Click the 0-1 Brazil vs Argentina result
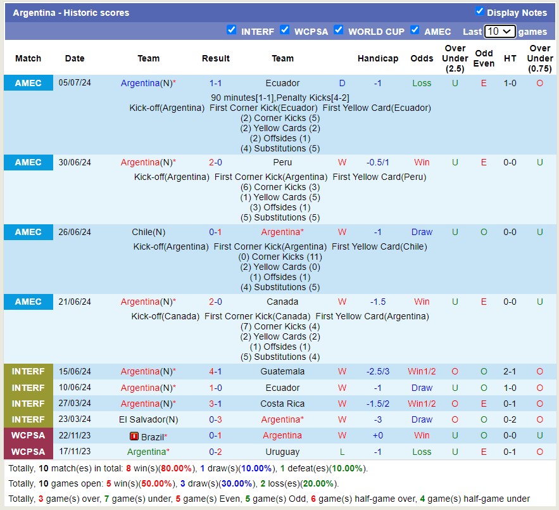The width and height of the screenshot is (559, 510). 215,435
